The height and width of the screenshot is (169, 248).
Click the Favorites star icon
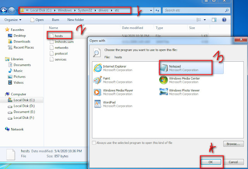pyautogui.click(x=7, y=29)
